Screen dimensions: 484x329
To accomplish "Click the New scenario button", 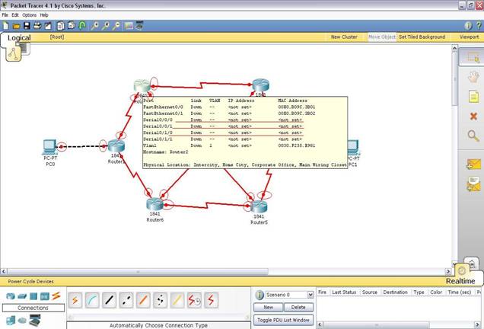I will pyautogui.click(x=268, y=308).
